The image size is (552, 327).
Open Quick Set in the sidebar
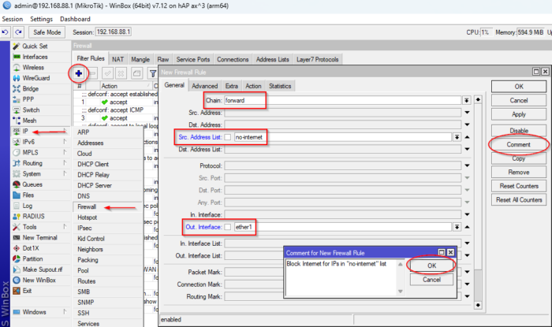point(35,46)
